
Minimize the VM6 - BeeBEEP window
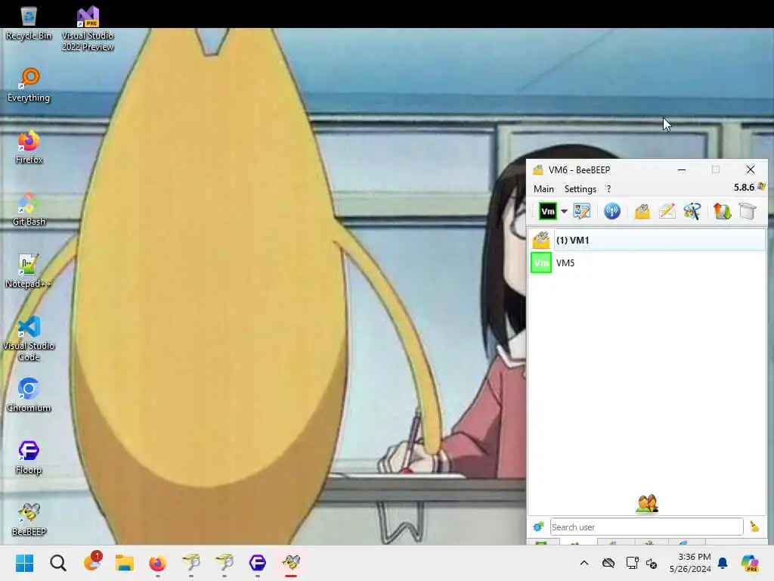[682, 169]
